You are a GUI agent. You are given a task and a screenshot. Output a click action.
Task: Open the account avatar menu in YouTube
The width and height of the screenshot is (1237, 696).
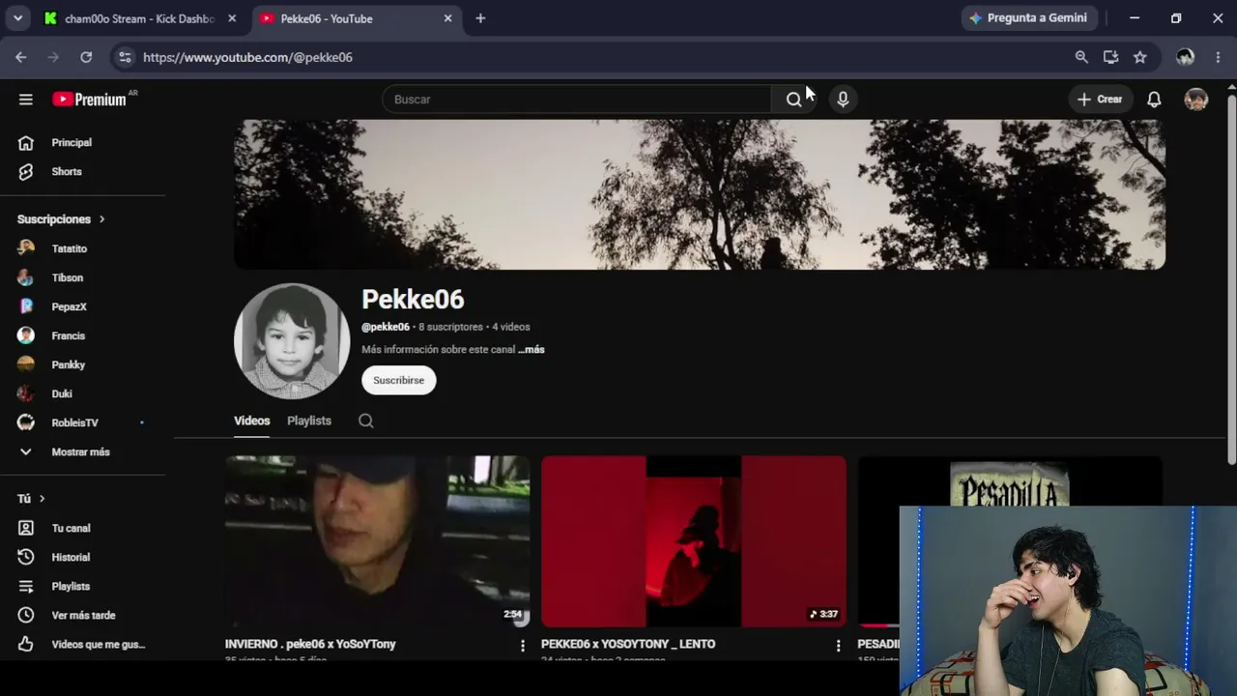1196,100
